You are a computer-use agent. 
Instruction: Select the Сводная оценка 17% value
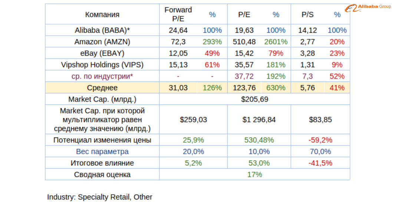coord(254,175)
